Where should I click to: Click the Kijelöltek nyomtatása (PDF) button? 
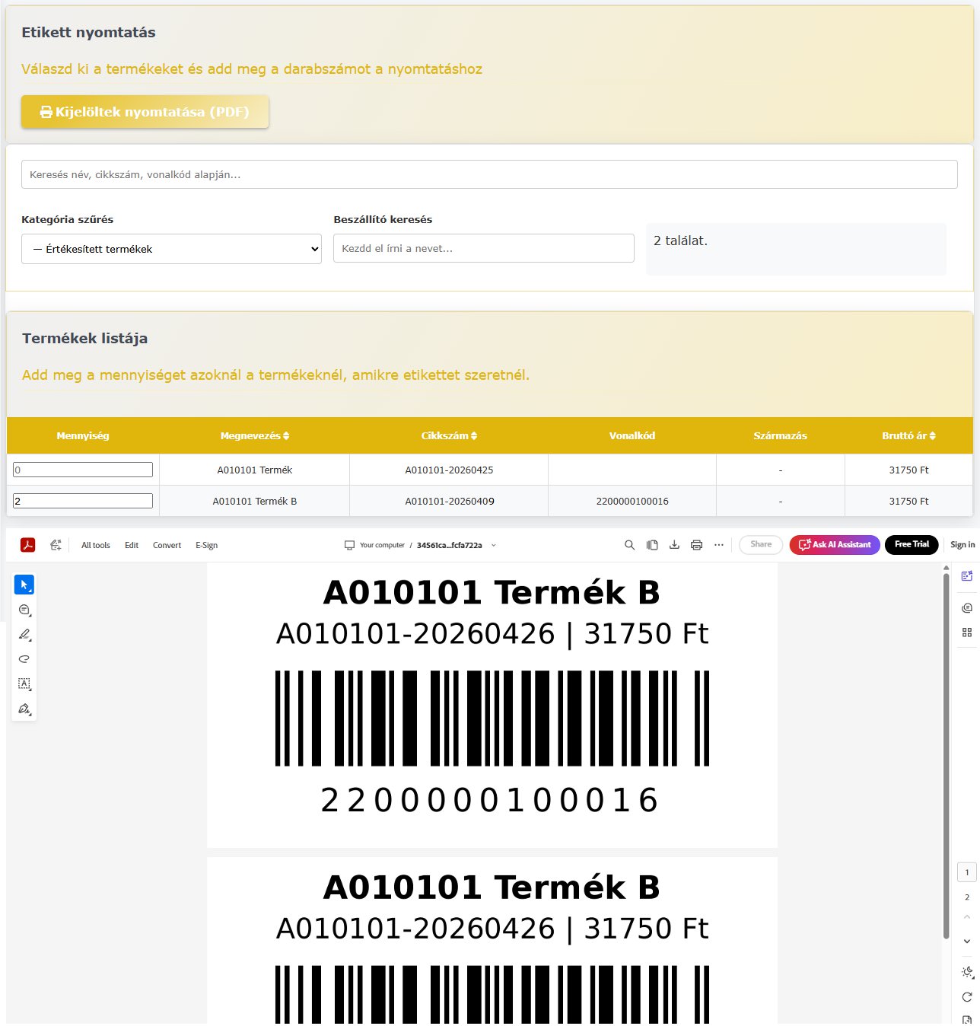point(145,112)
